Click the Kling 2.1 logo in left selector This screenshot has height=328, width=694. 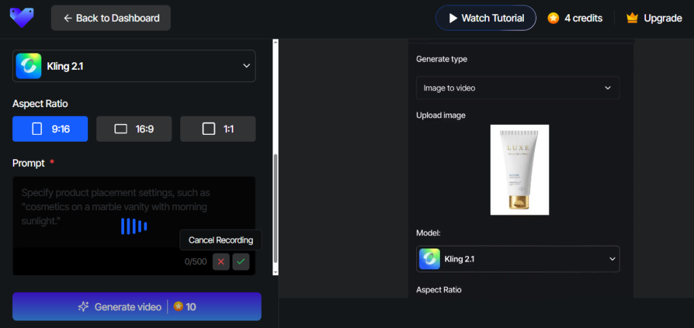coord(28,66)
